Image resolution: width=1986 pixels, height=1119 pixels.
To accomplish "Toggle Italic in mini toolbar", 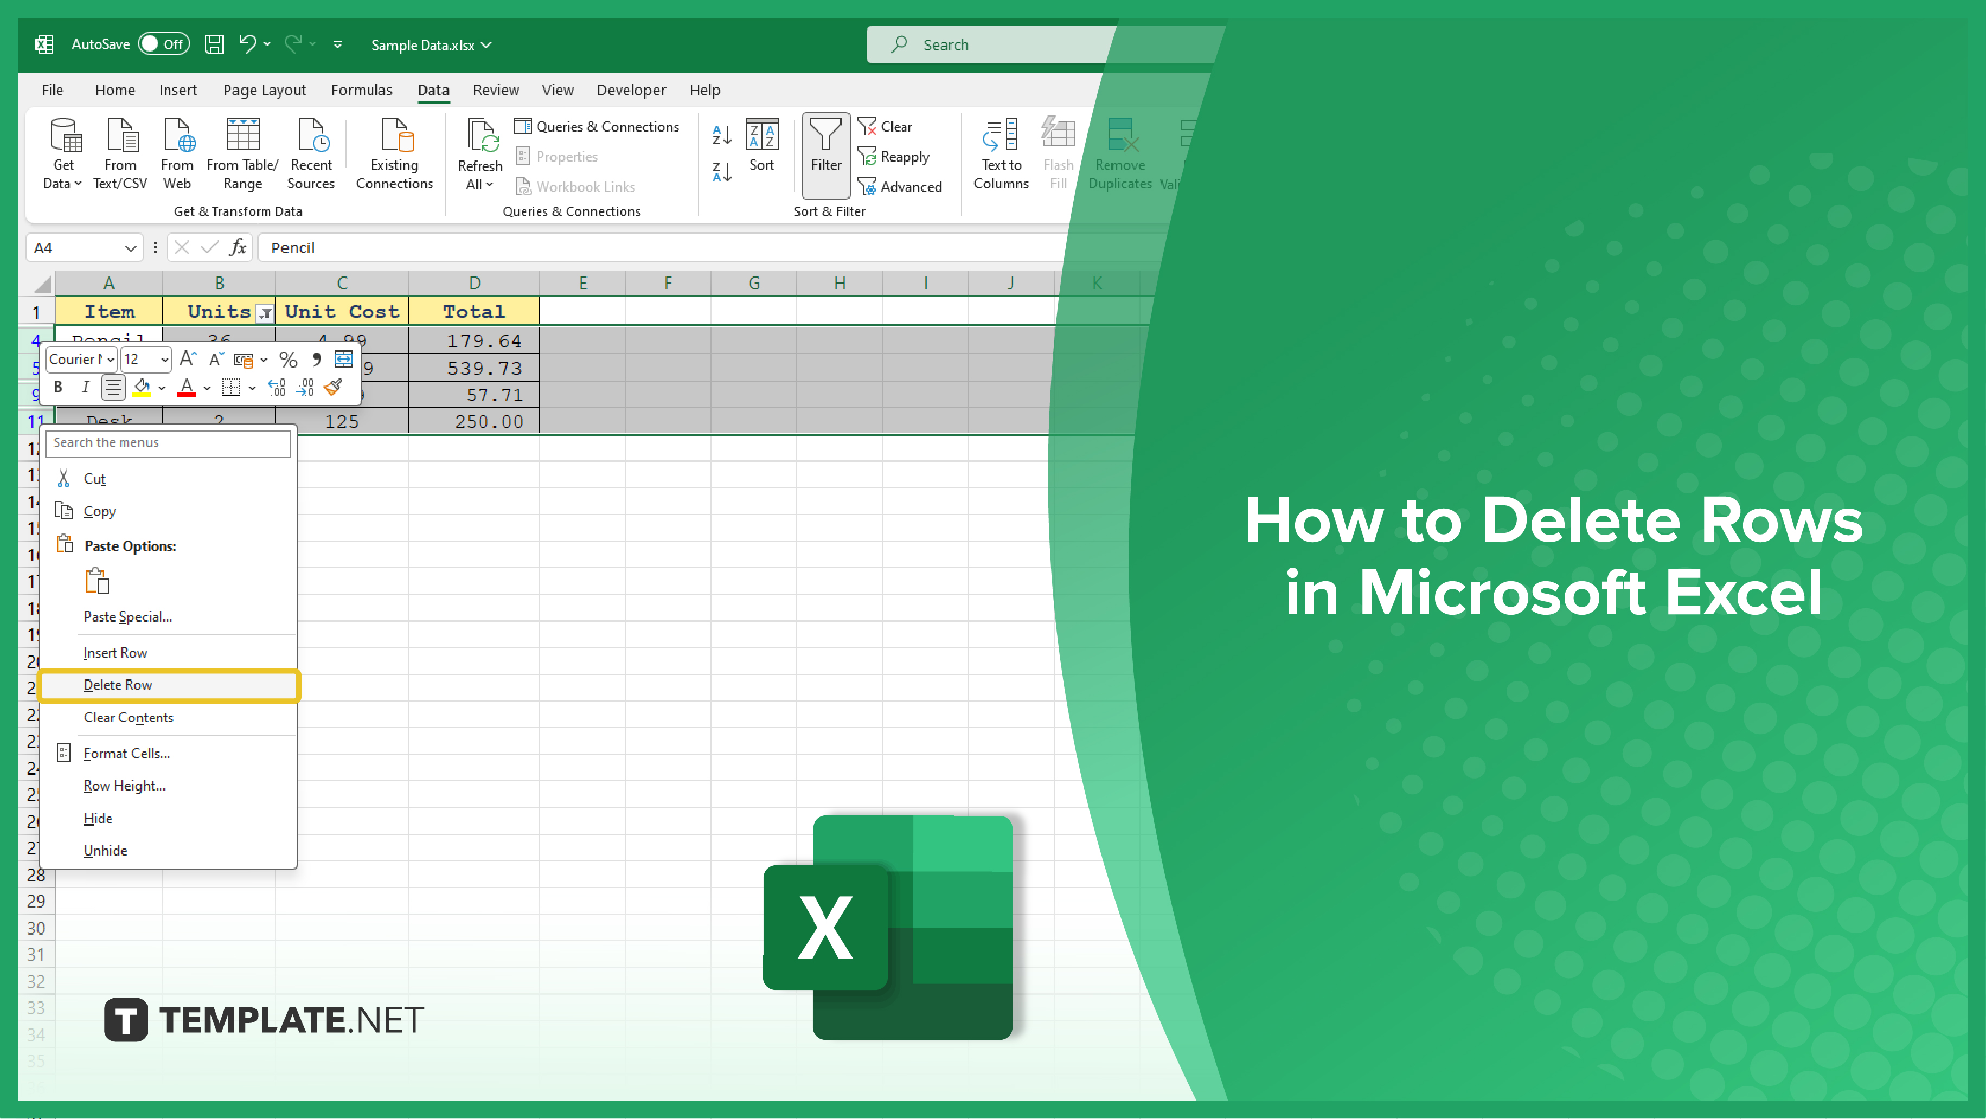I will (86, 387).
